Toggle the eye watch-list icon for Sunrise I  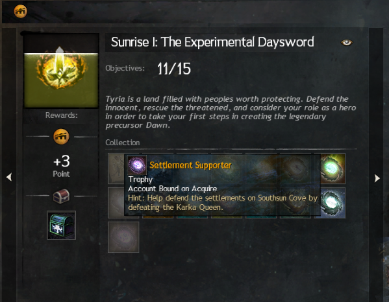coord(347,43)
